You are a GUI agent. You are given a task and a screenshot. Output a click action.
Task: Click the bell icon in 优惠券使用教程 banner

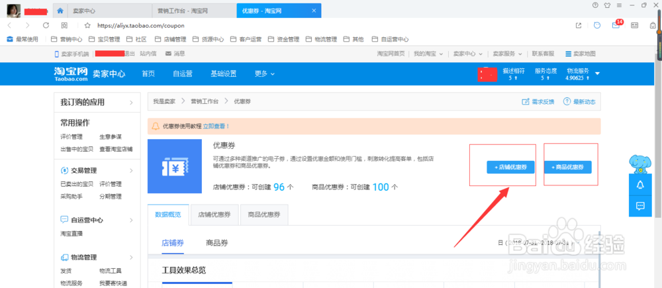156,126
